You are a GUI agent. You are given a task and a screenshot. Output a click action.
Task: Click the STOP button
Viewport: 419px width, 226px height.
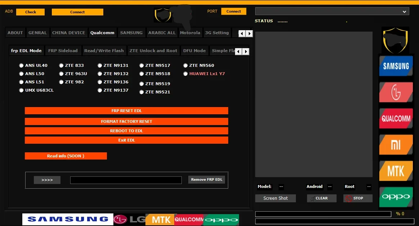pos(358,198)
